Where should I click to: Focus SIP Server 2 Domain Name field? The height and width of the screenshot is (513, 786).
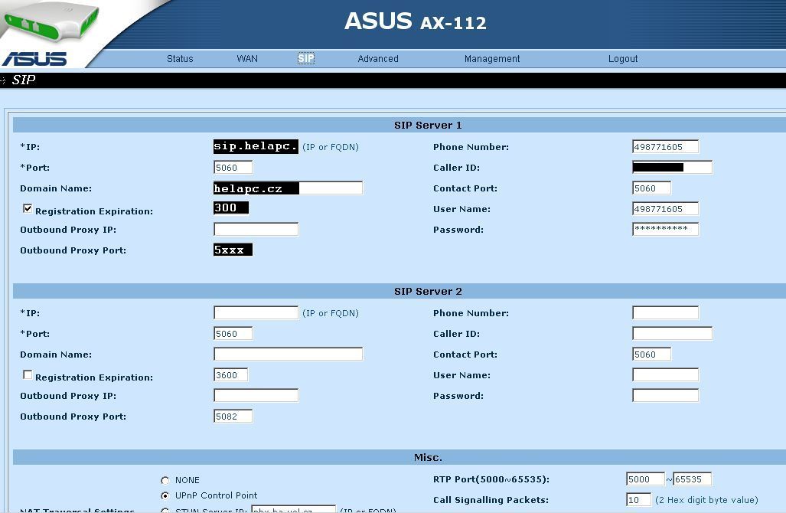[x=288, y=354]
